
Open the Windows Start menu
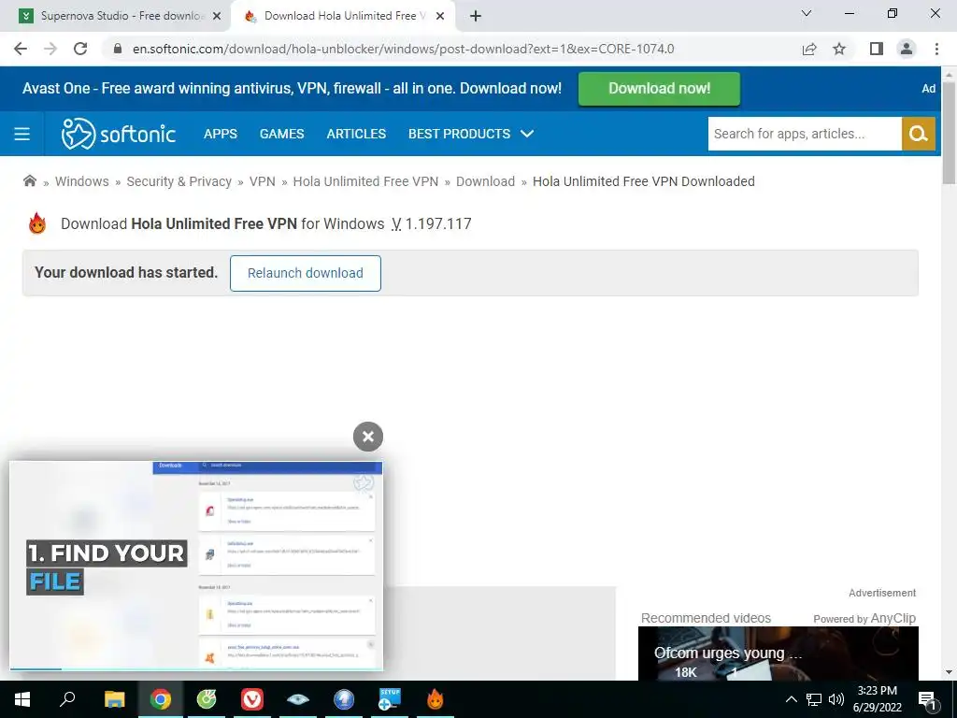pyautogui.click(x=22, y=699)
